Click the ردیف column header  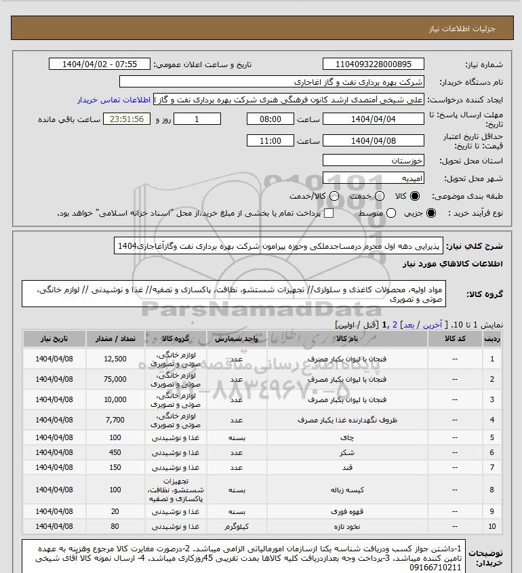(492, 339)
